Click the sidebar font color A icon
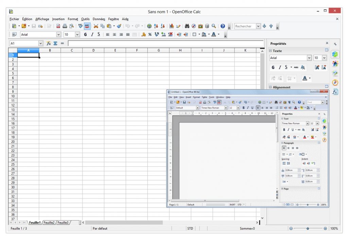Screen dimensions: 348x242 305,78
